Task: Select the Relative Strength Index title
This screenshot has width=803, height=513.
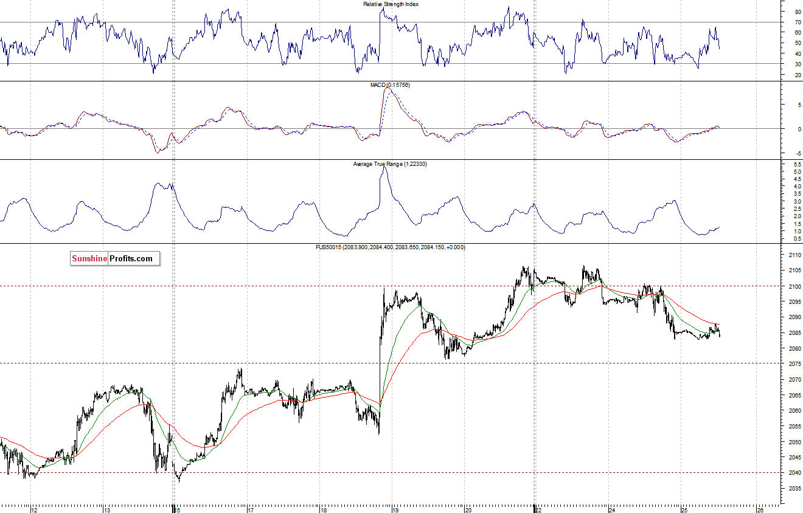Action: [391, 4]
